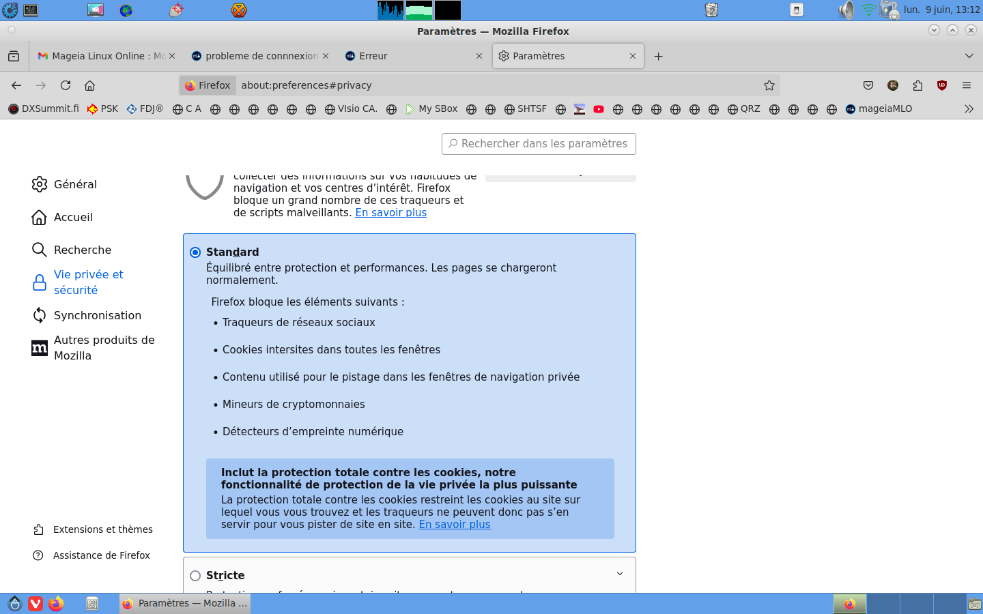Select Paramètres — Mozilla taskbar window entry
Screen dimensions: 983x614
click(185, 604)
